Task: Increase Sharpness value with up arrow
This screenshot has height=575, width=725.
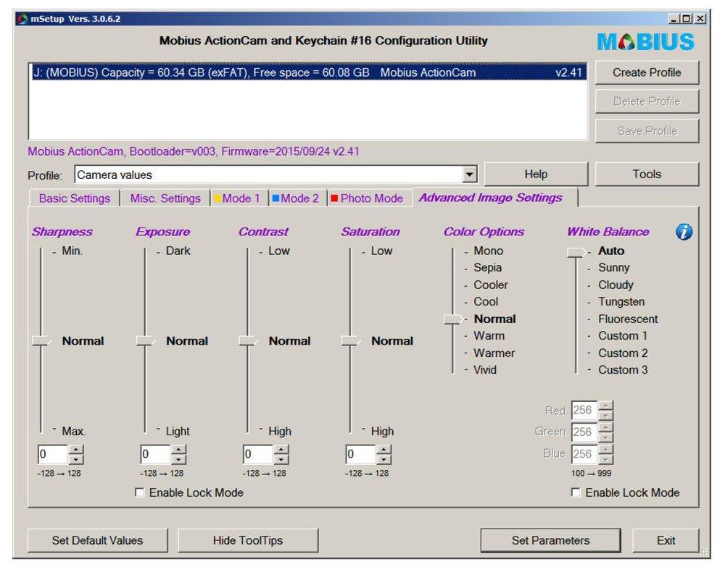Action: pyautogui.click(x=76, y=449)
